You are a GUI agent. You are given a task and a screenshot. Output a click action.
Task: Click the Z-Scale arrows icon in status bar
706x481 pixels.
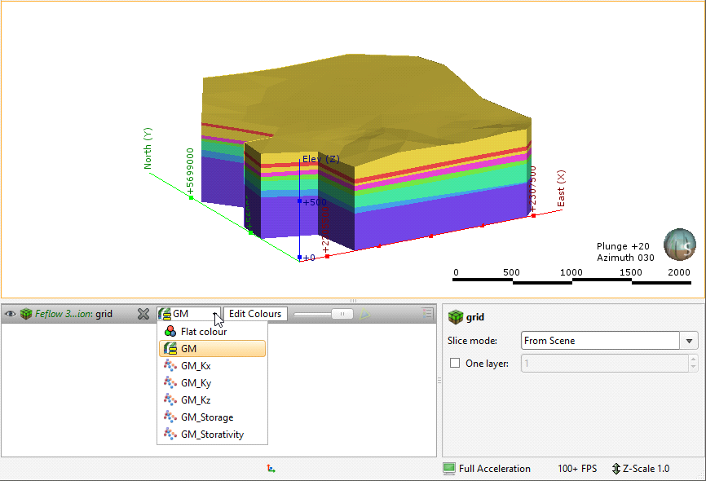616,469
